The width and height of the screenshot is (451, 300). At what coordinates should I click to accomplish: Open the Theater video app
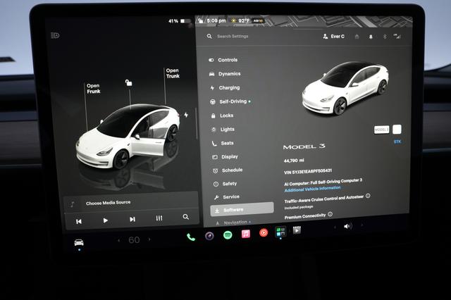[297, 230]
